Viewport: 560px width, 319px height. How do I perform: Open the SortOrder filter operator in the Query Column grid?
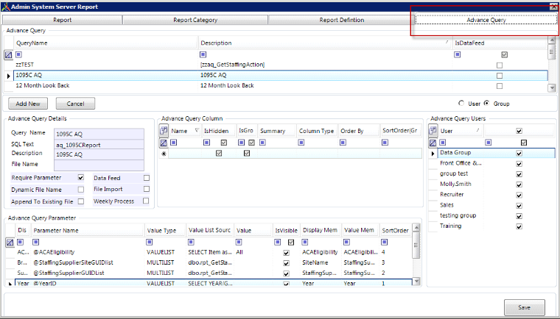coord(385,143)
